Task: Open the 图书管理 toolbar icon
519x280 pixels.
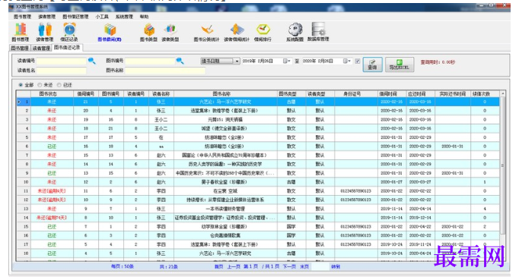Action: (x=21, y=33)
